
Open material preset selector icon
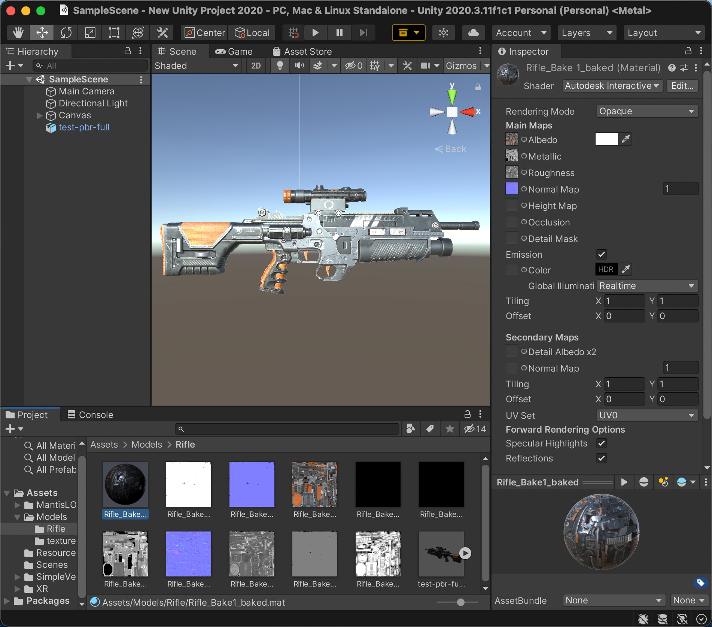point(684,68)
